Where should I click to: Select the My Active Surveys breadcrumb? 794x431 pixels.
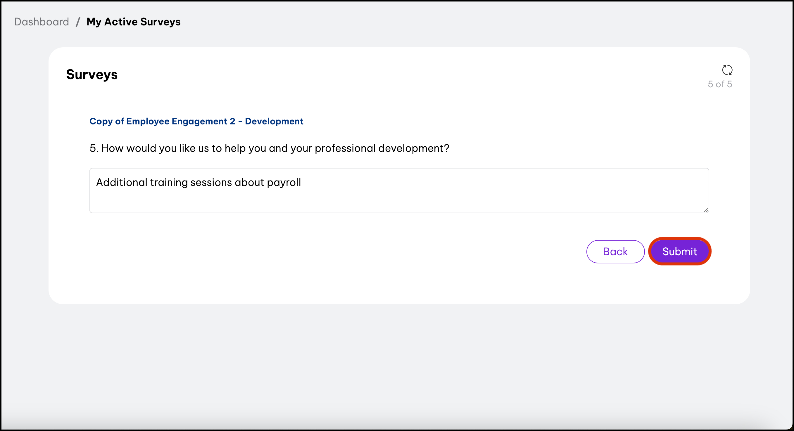pyautogui.click(x=134, y=22)
